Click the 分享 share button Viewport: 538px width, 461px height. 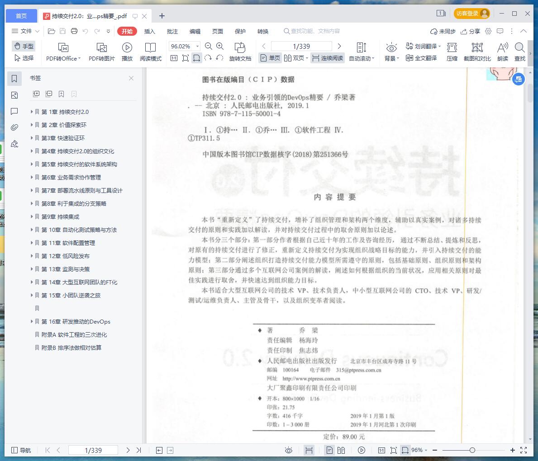pyautogui.click(x=470, y=32)
